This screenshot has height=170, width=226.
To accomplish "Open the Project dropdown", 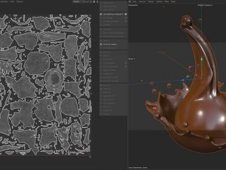I will click(79, 1).
